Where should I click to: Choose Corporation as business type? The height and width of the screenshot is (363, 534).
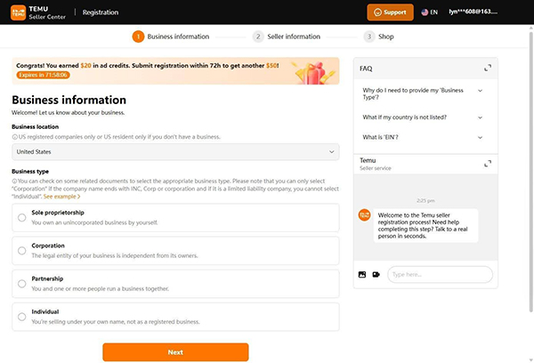(21, 250)
